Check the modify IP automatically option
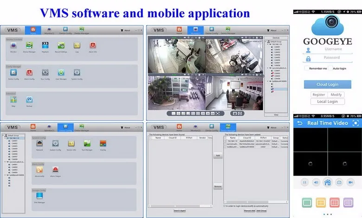This screenshot has width=362, height=218. coord(226,206)
